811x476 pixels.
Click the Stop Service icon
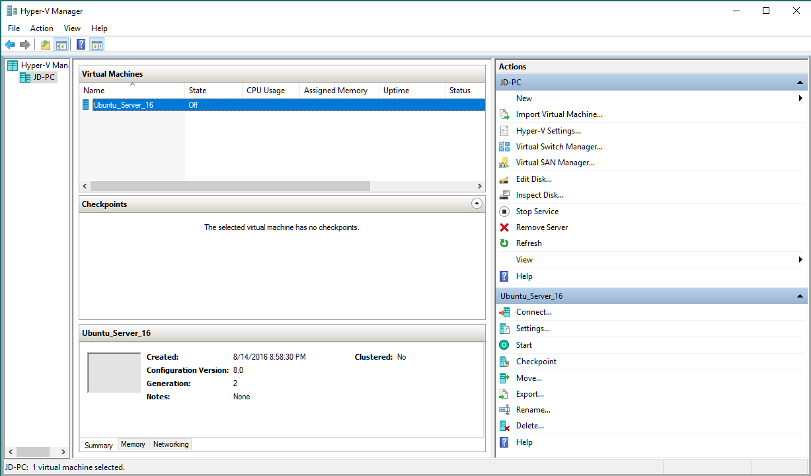[504, 212]
